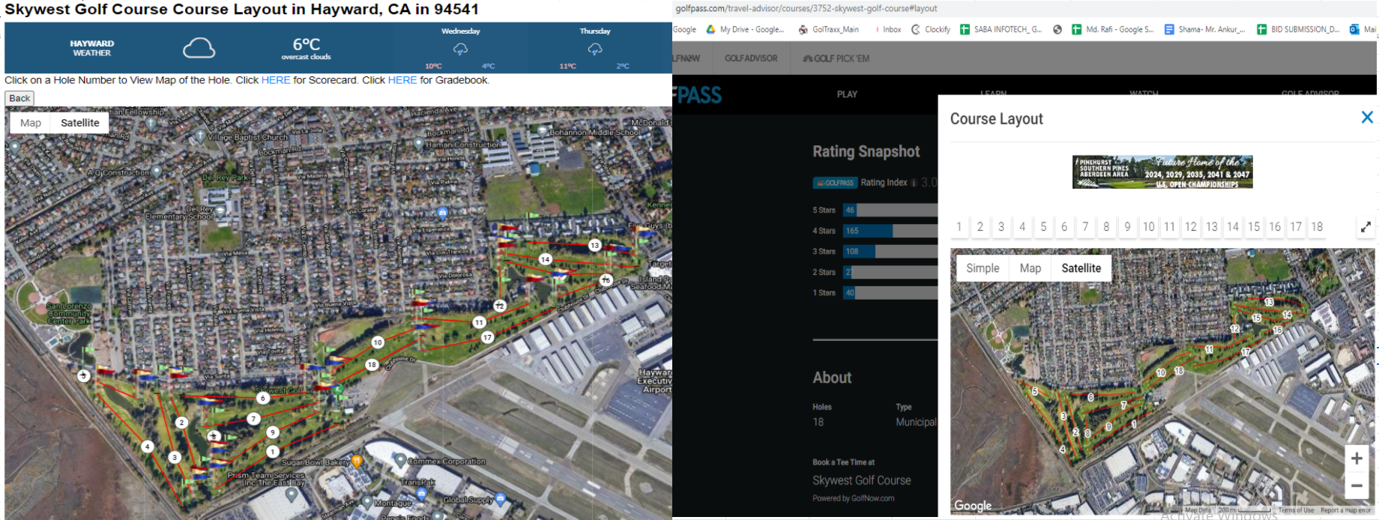Open the Inbox bookmark
The image size is (1379, 520).
[x=890, y=29]
